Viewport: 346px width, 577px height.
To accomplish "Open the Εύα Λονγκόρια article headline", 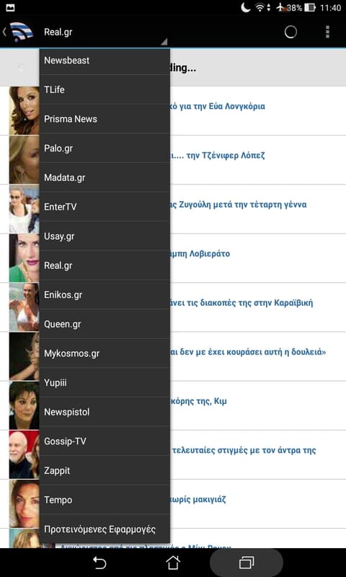I will [217, 106].
